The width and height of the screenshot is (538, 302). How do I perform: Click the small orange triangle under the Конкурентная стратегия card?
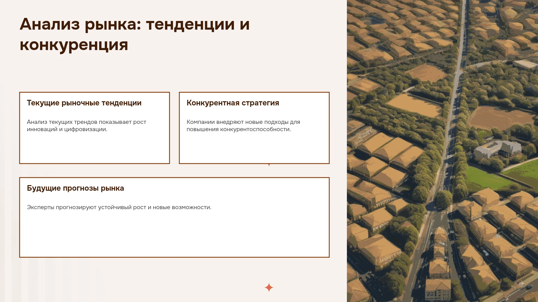tap(269, 165)
